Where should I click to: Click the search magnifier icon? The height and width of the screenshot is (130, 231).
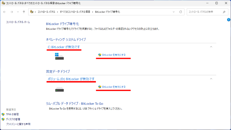point(225,12)
